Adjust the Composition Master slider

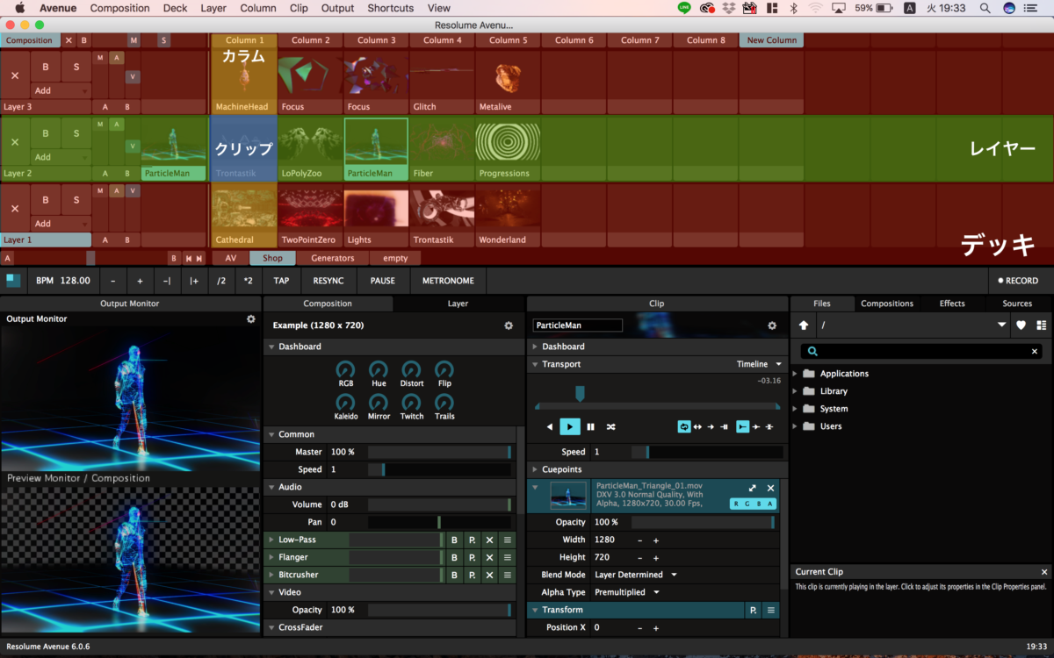(x=439, y=452)
